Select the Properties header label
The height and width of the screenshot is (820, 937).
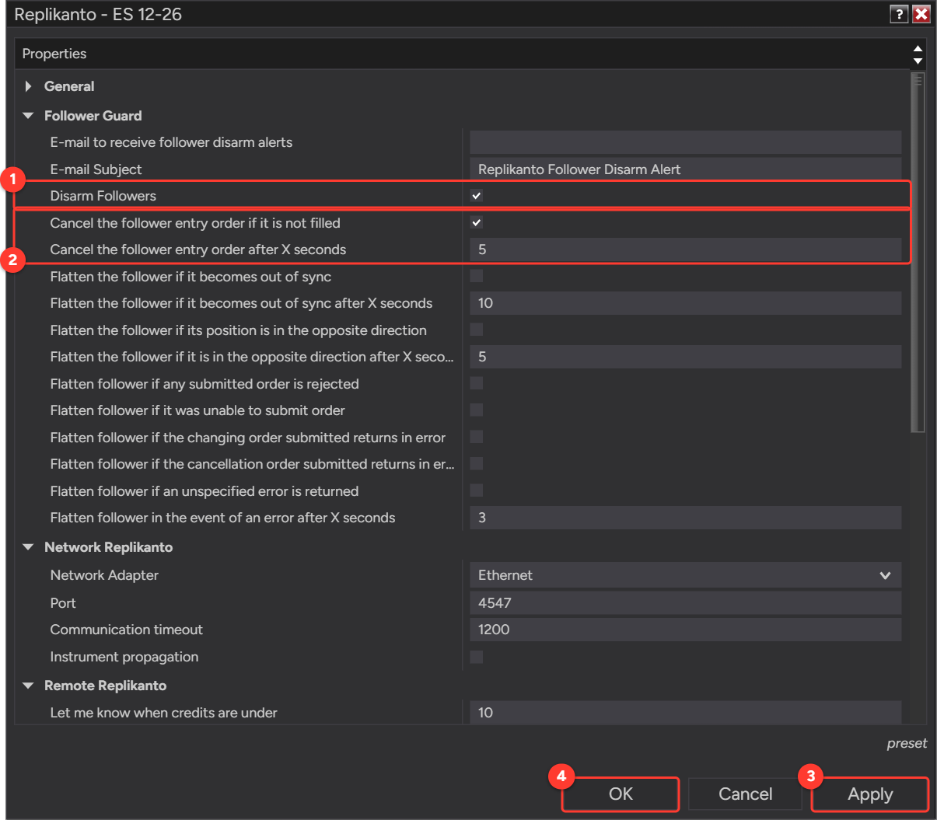[54, 54]
